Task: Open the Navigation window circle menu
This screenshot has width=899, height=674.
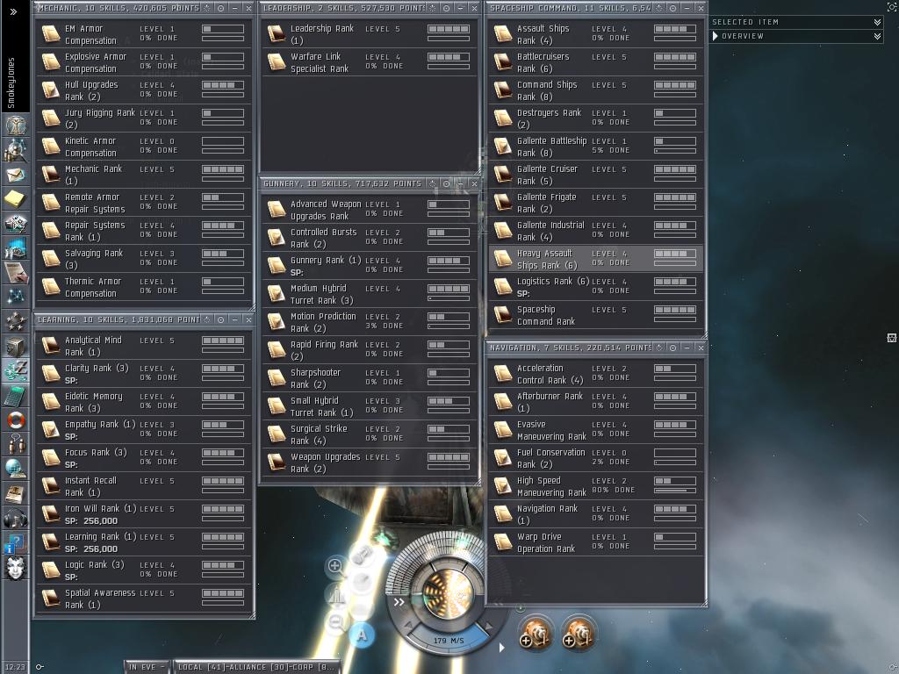Action: pos(672,348)
